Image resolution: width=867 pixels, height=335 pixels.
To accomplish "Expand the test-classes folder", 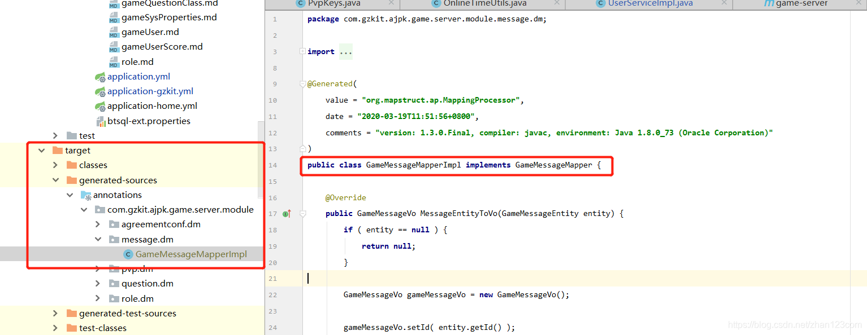I will click(x=55, y=328).
